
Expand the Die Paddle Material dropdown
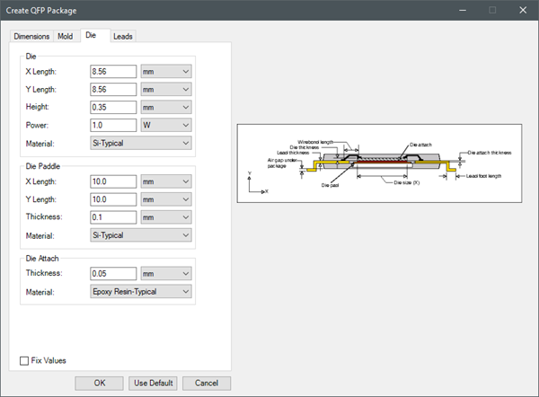142,234
